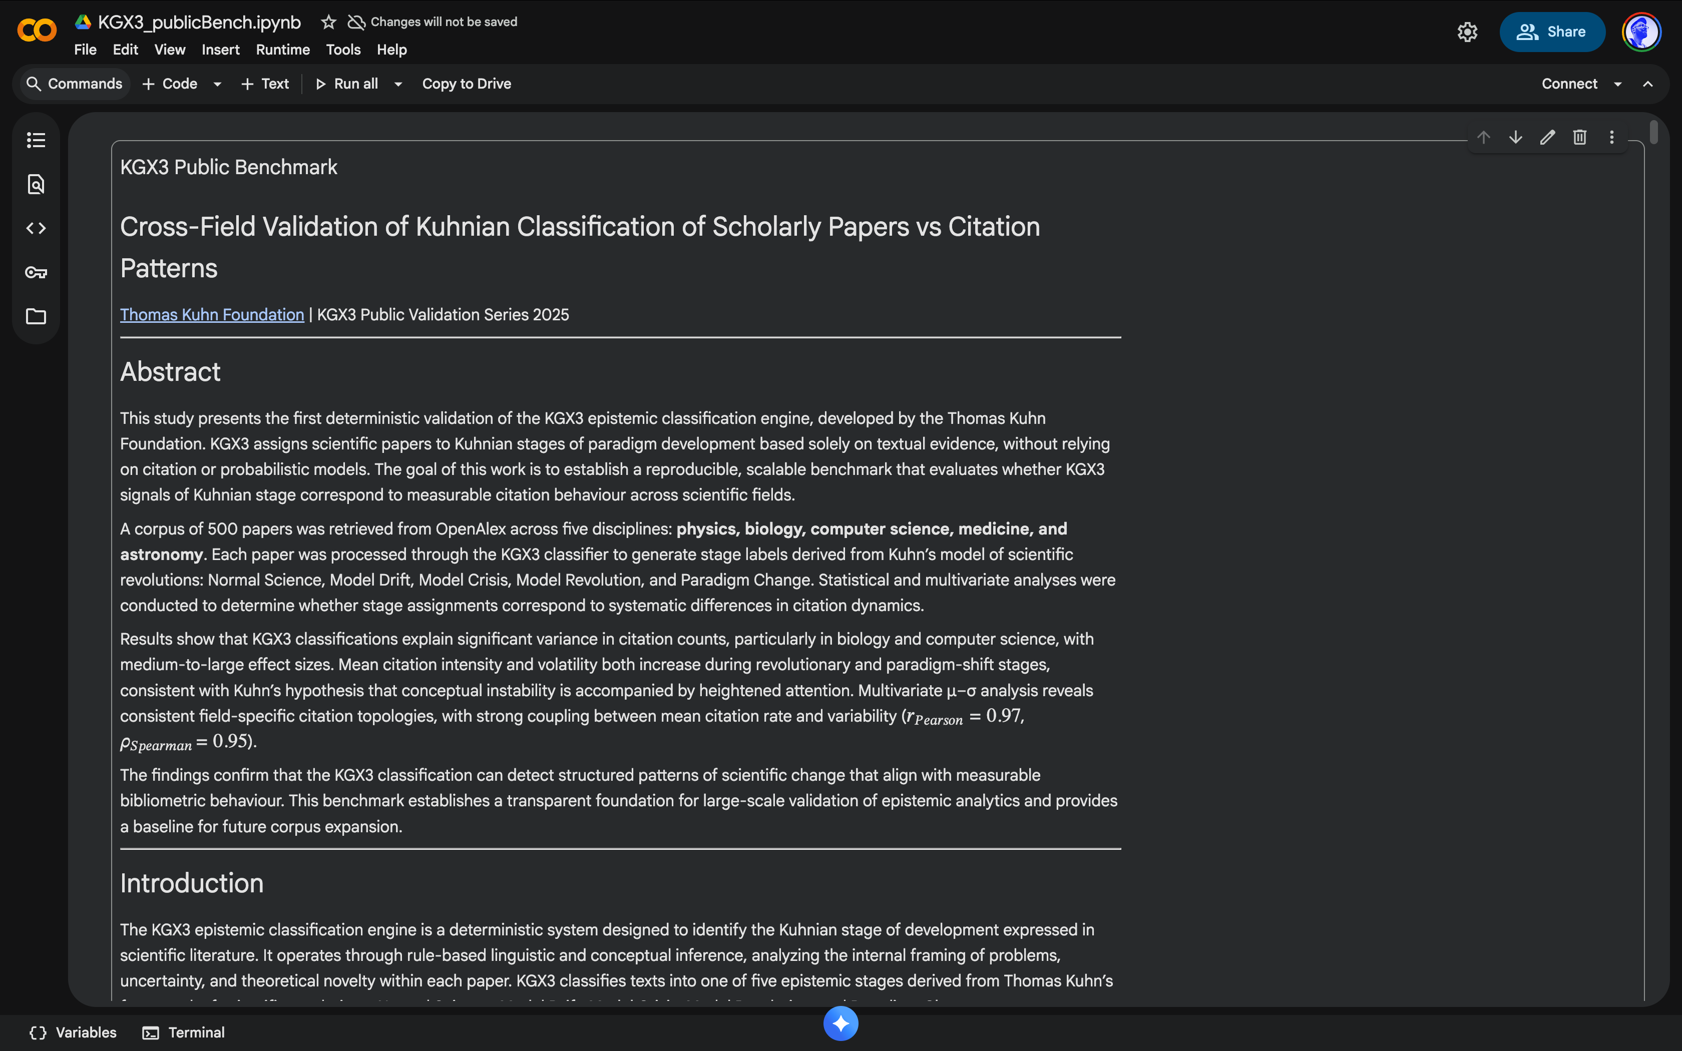
Task: Expand the Run all dropdown arrow
Action: click(398, 84)
